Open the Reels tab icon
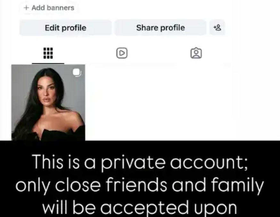This screenshot has width=280, height=217. 122,53
